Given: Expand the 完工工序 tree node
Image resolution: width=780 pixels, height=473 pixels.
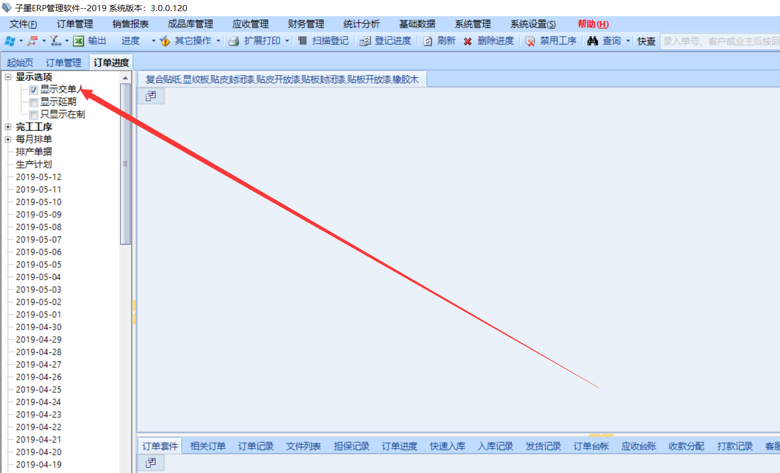Looking at the screenshot, I should (8, 127).
